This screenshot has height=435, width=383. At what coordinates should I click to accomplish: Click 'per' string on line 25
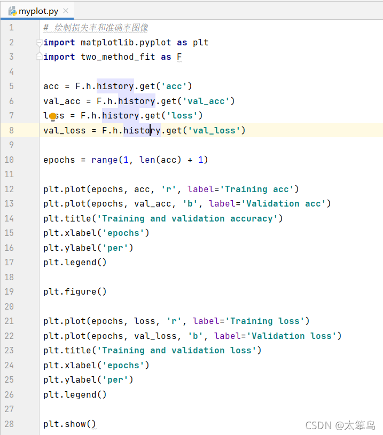[x=115, y=380]
